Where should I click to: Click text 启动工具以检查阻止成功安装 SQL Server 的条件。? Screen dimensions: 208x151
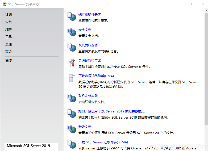114,67
